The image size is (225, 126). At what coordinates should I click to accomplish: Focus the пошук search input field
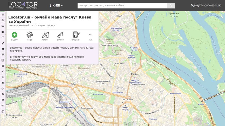[x=122, y=5]
